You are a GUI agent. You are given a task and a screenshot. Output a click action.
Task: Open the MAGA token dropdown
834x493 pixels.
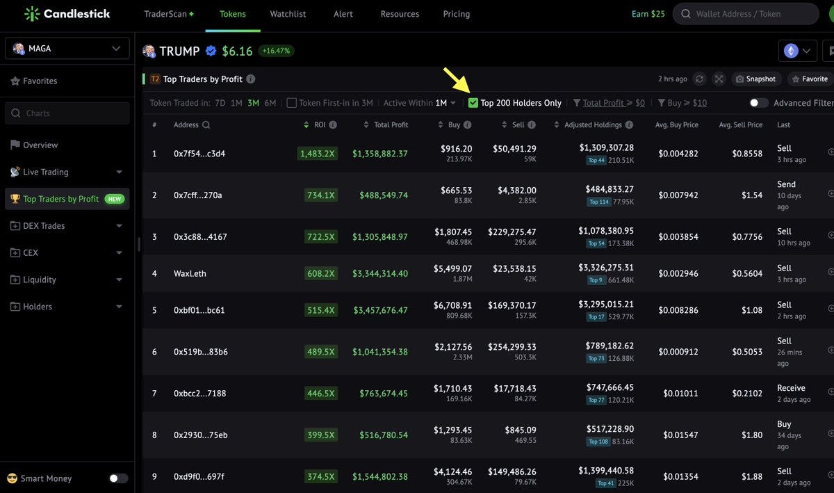pos(67,49)
